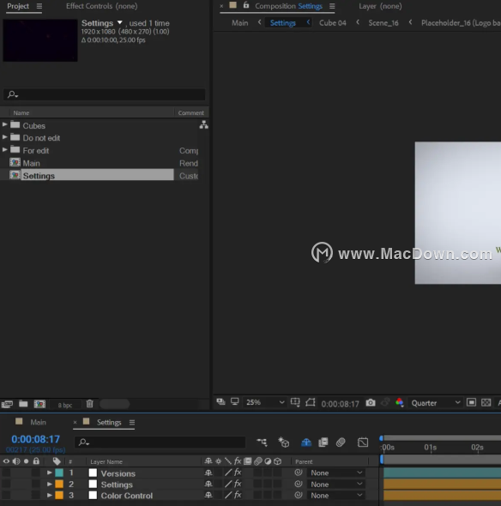
Task: Switch to the Effect Controls tab
Action: point(102,6)
